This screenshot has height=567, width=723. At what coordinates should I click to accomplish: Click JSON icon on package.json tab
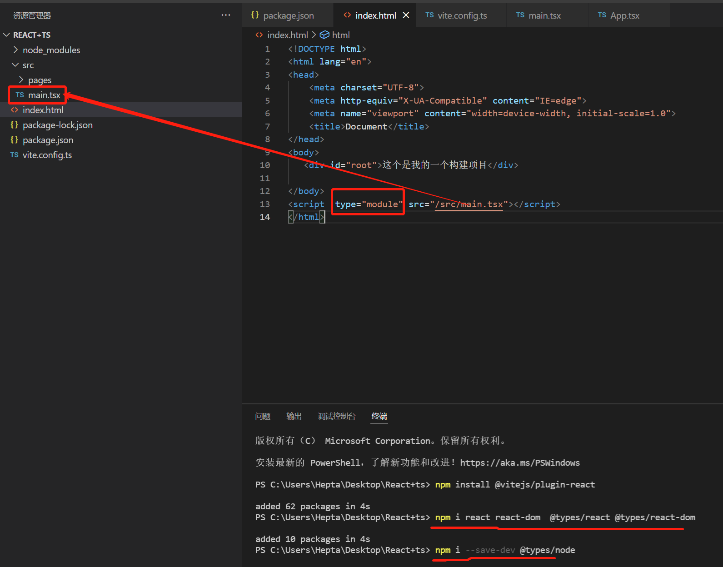(255, 15)
